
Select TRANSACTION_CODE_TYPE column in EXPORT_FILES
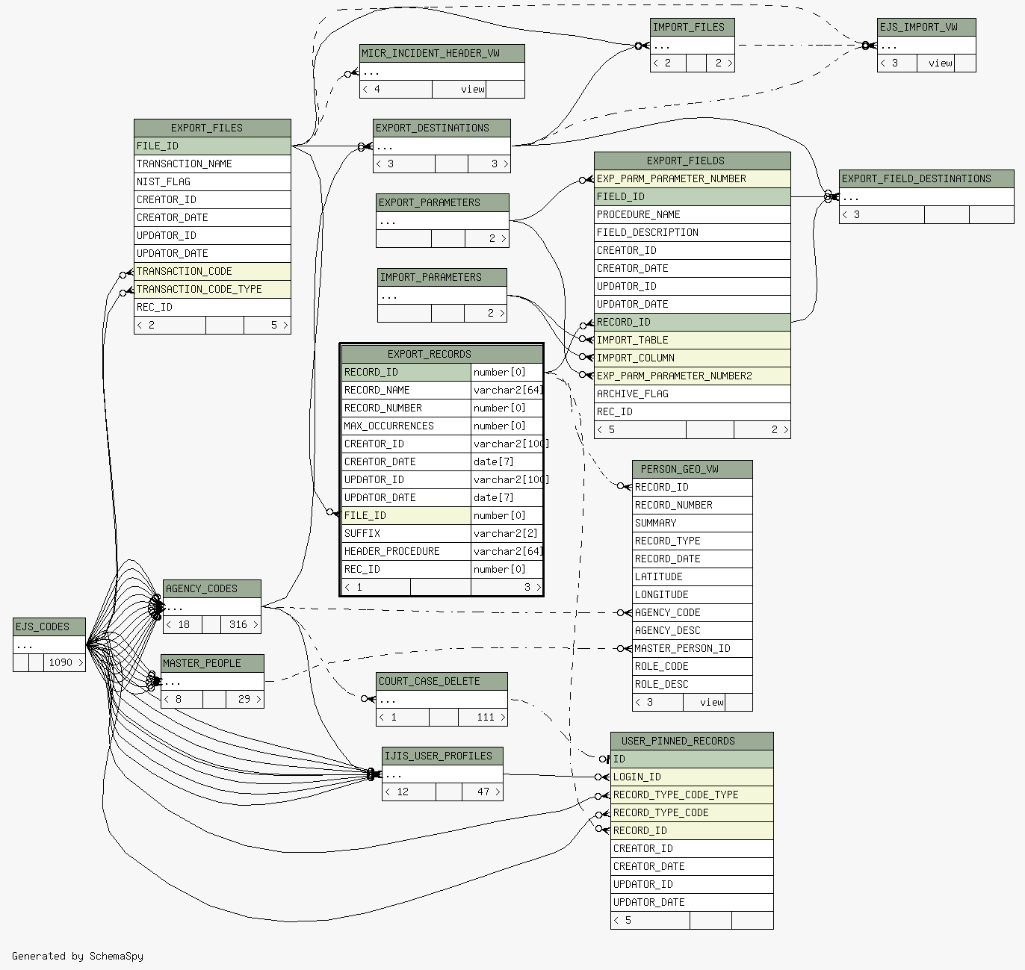click(212, 289)
